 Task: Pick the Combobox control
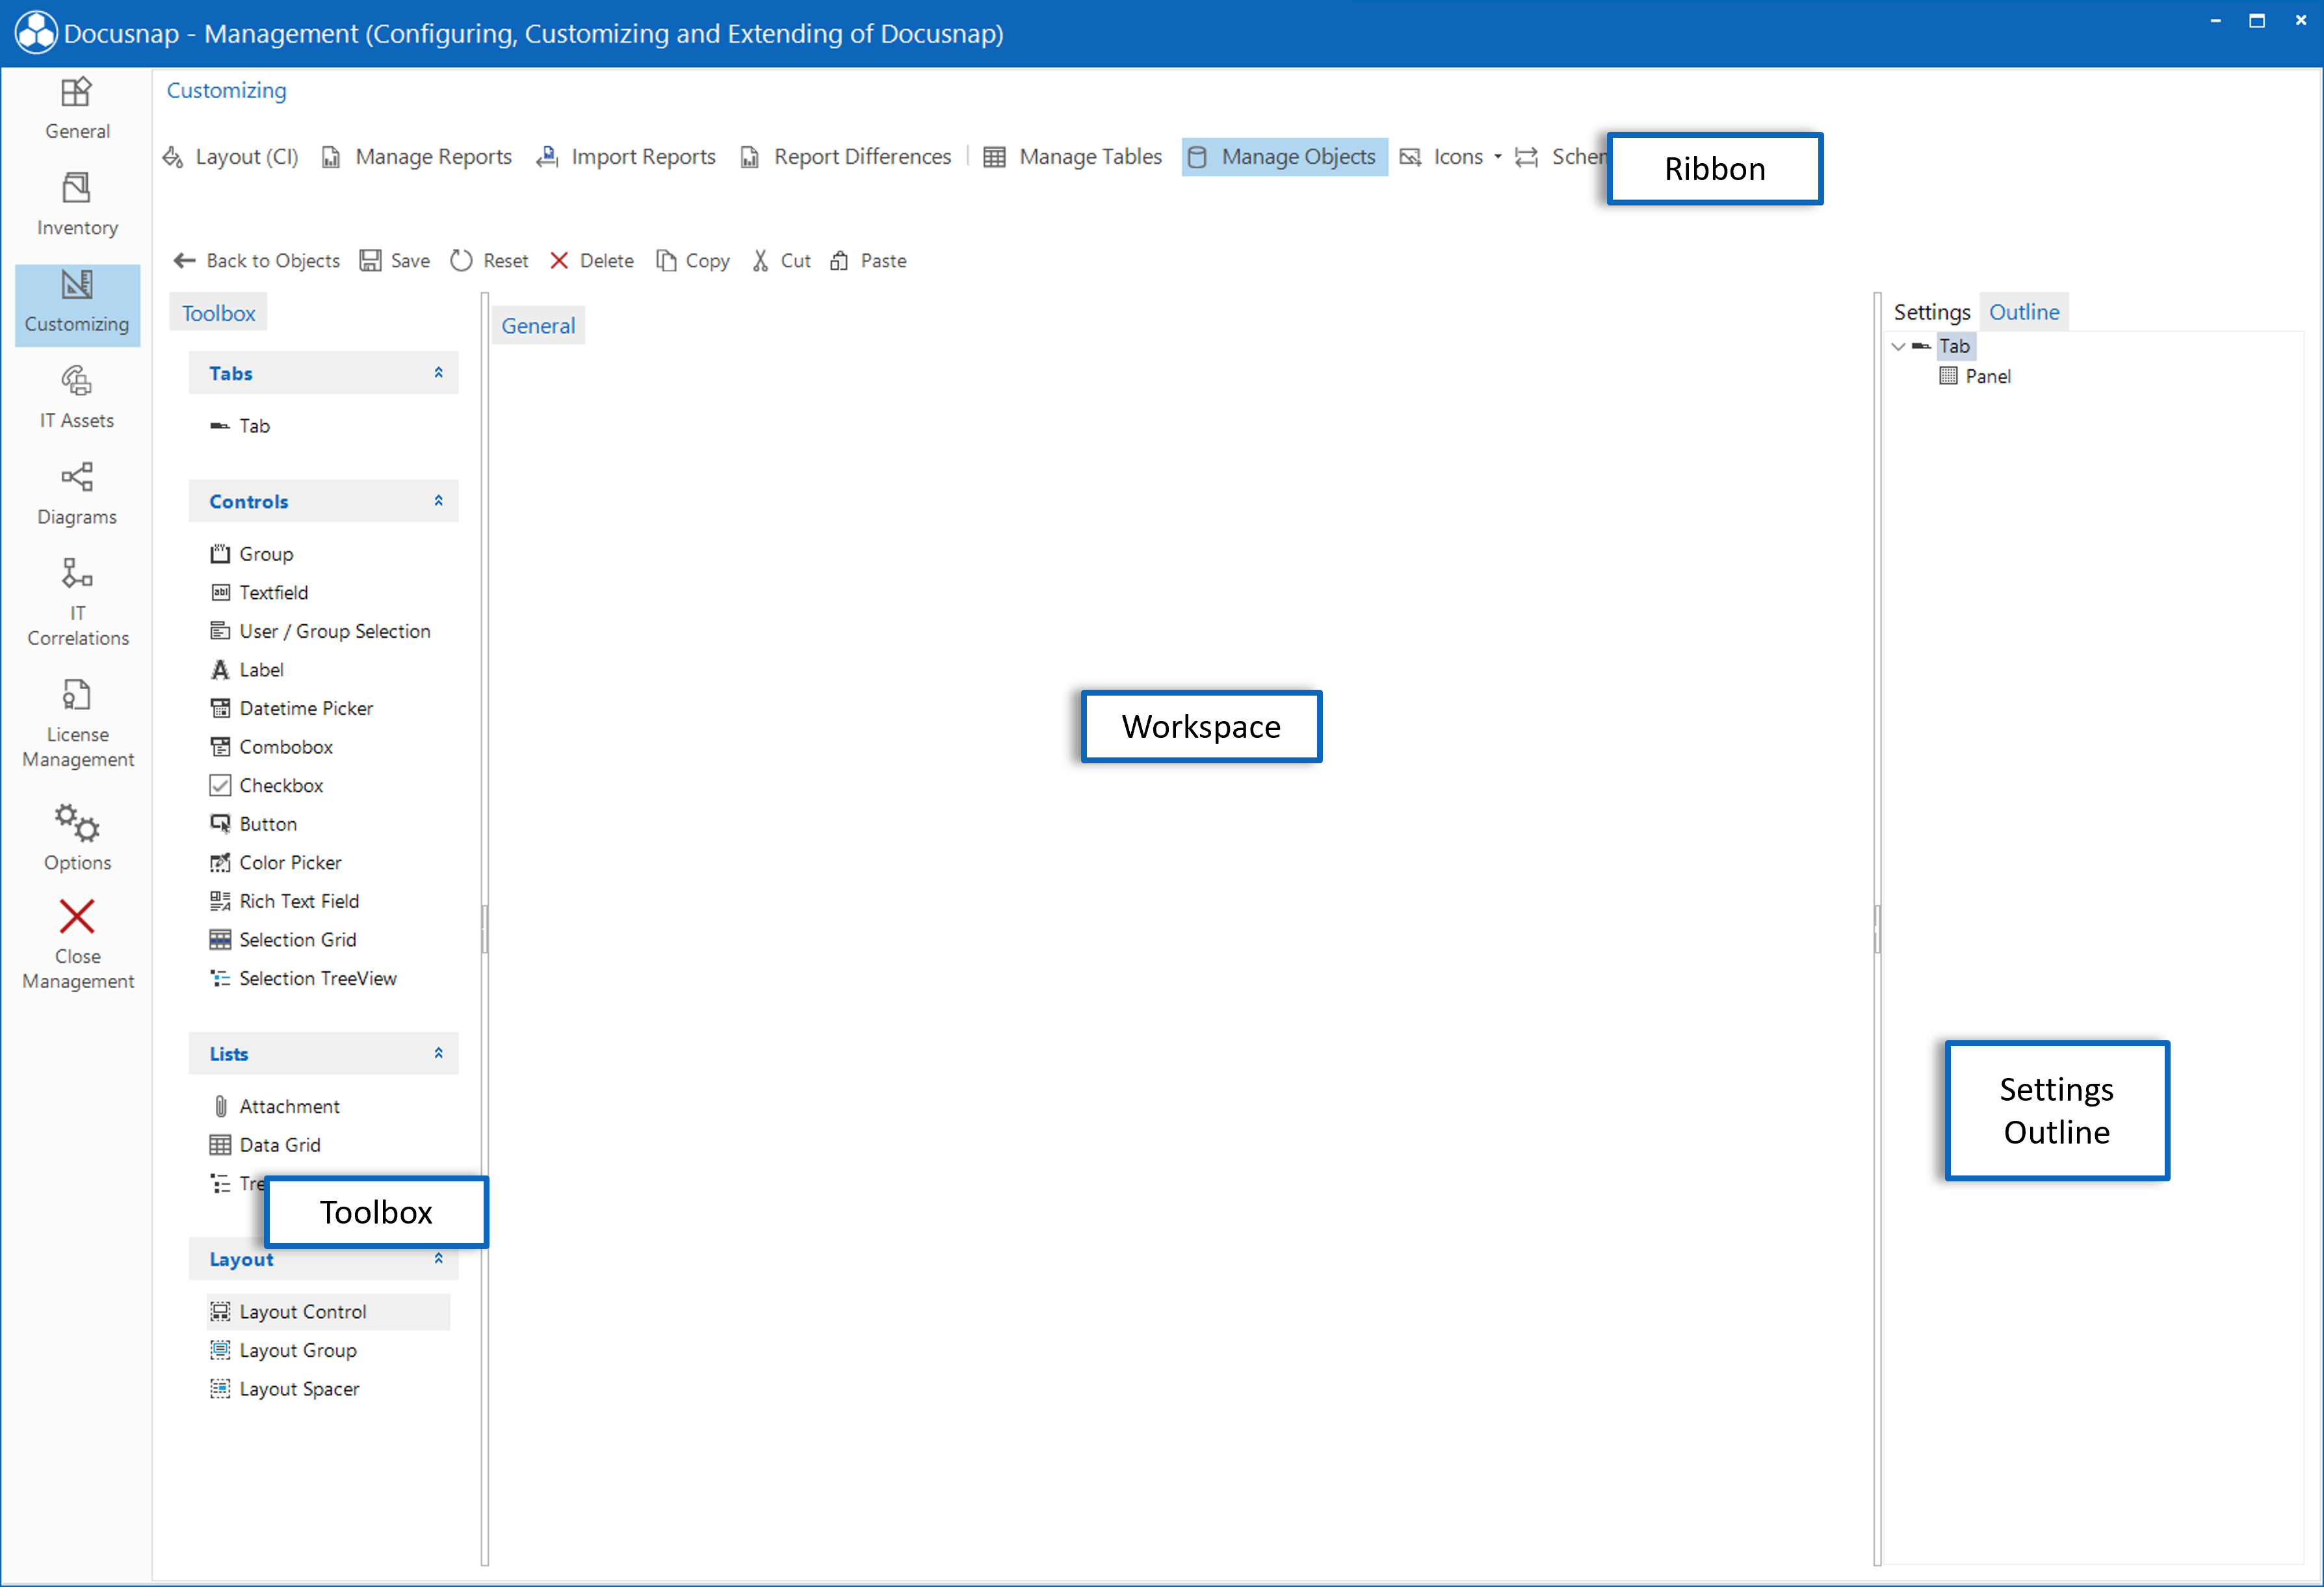(x=272, y=747)
